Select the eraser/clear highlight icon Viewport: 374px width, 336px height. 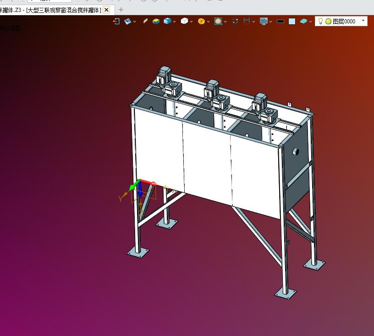[145, 21]
